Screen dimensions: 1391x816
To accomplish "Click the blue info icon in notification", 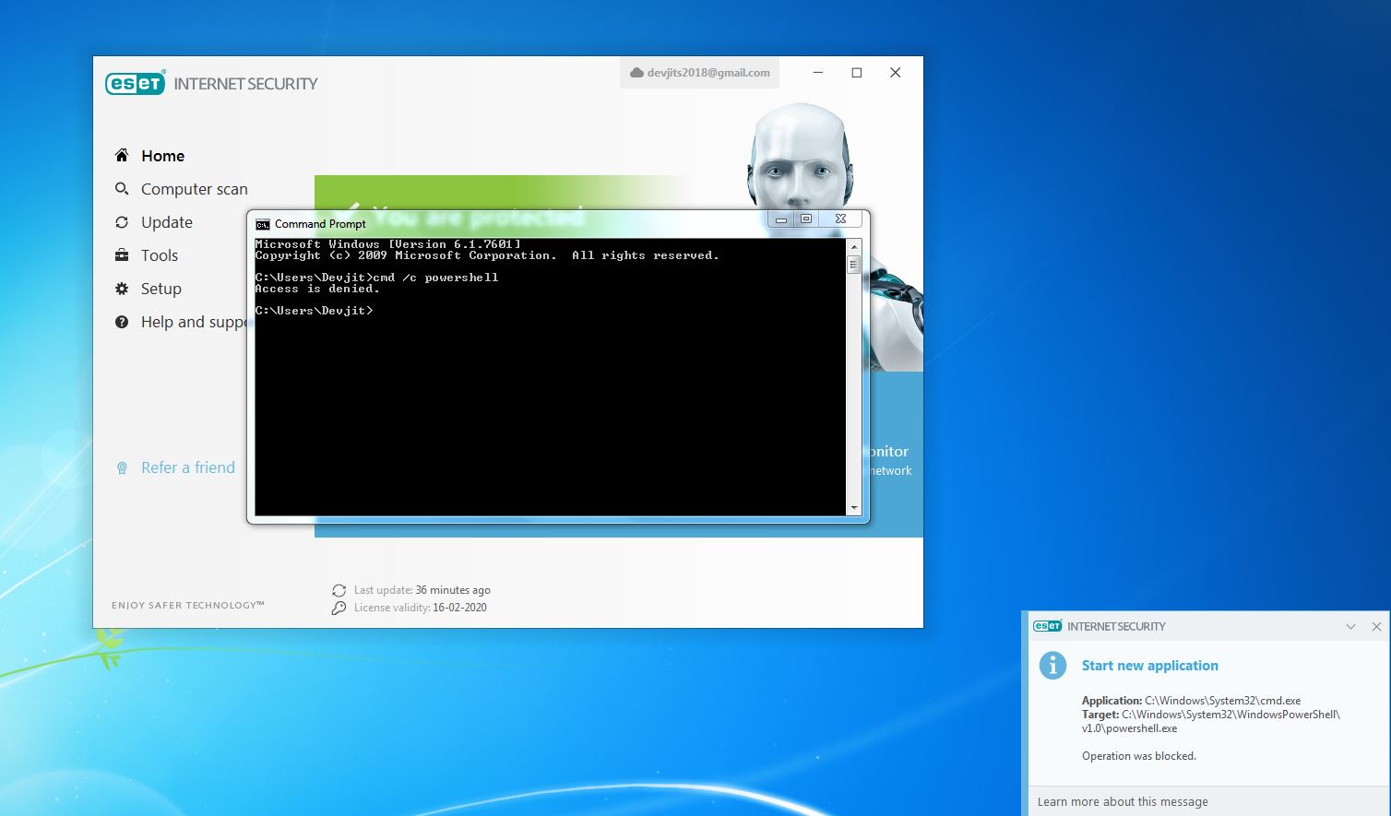I will [x=1052, y=665].
